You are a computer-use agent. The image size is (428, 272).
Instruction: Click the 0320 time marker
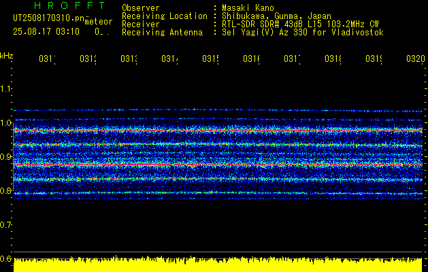416,58
